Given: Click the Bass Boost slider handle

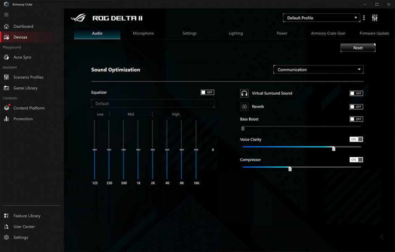Looking at the screenshot, I should (x=243, y=128).
